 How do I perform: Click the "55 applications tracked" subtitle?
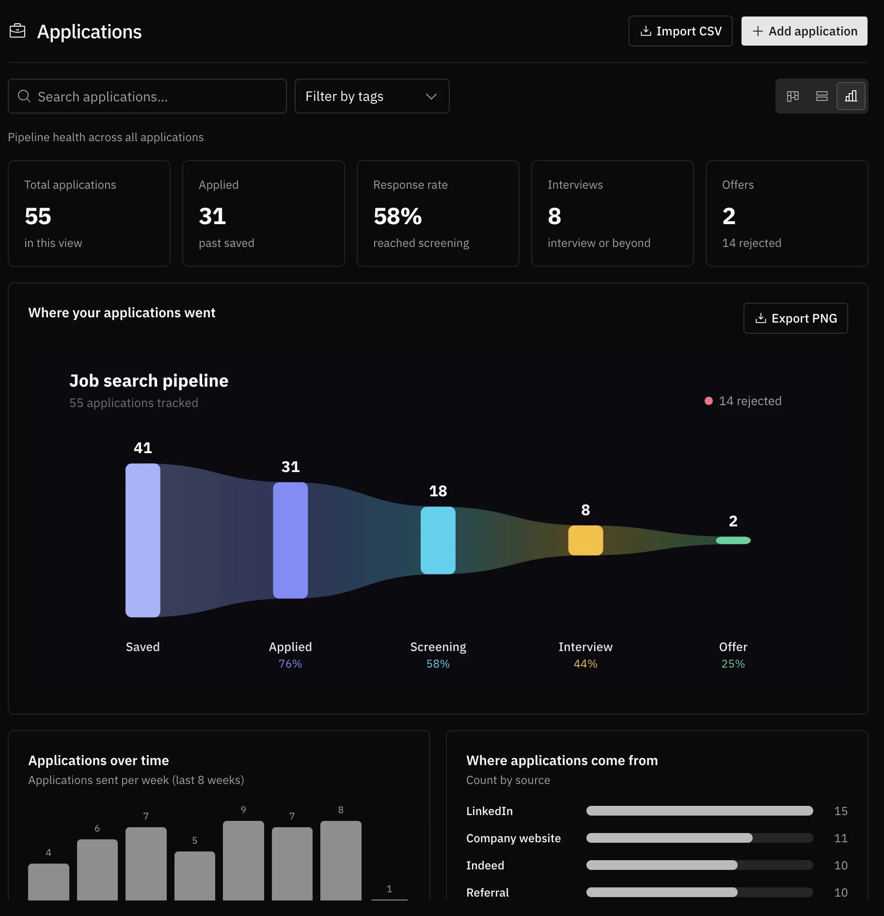pos(134,403)
